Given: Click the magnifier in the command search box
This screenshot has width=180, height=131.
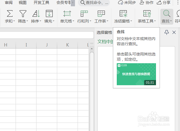Looking at the screenshot, I should pos(83,2).
